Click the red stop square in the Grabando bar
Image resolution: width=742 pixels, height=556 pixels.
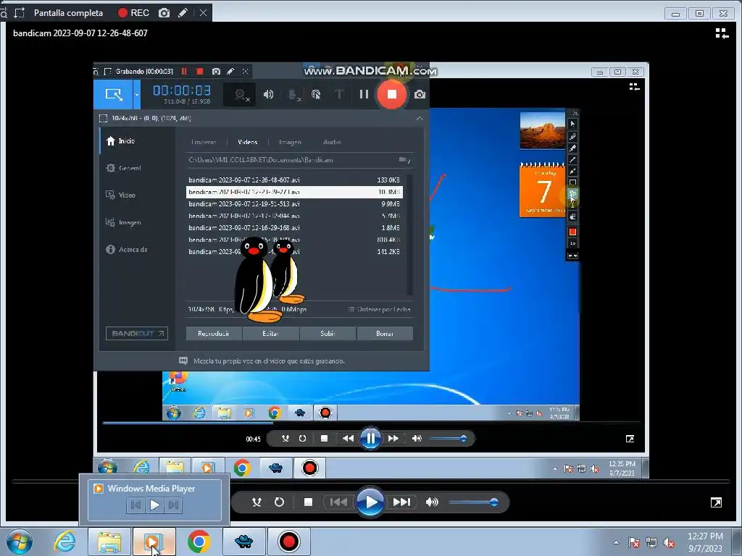(200, 72)
